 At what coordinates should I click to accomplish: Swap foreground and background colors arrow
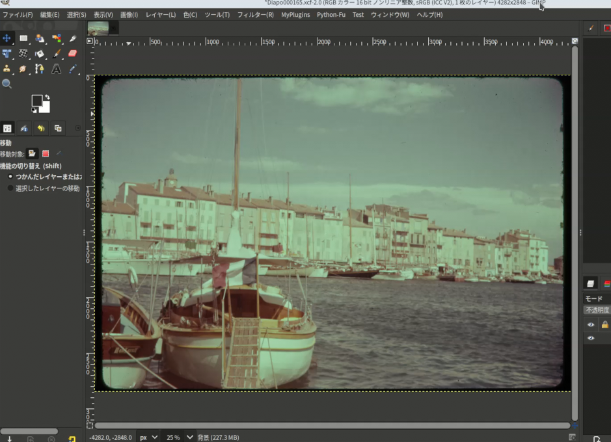pos(47,97)
